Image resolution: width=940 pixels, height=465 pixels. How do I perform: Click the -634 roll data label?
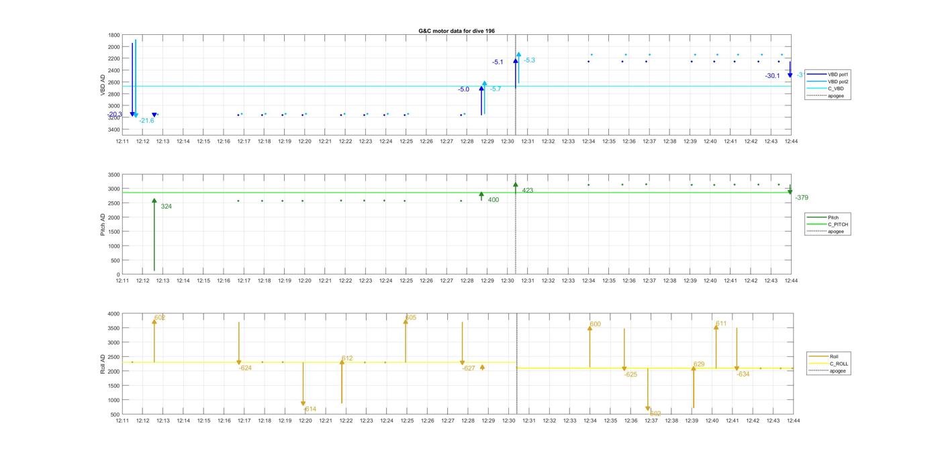743,374
